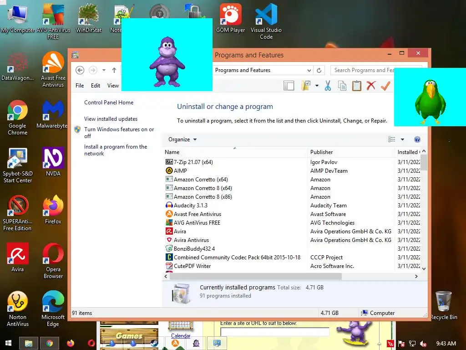Click the orange checkmark Properties icon
Viewport: 466px width, 350px height.
click(x=385, y=85)
